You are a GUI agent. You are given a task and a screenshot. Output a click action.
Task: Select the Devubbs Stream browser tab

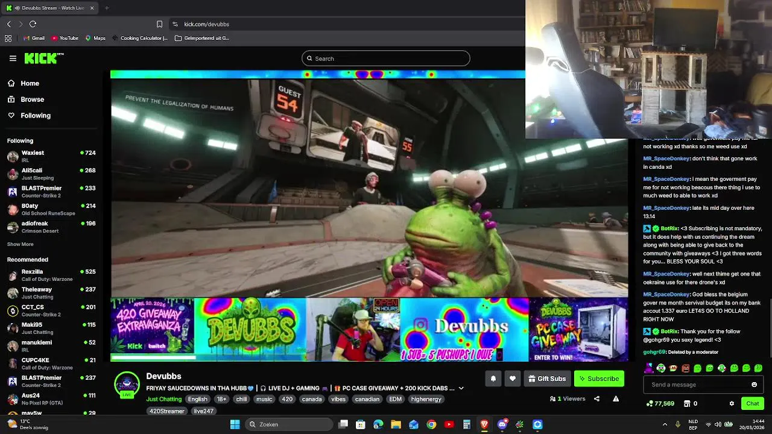[50, 8]
